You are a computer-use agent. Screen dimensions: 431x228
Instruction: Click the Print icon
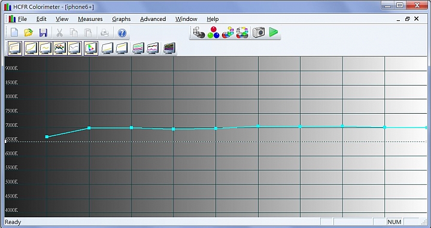click(105, 33)
